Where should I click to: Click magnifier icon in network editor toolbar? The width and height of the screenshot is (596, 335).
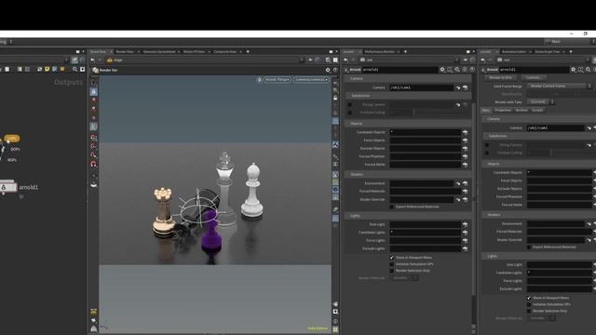74,69
